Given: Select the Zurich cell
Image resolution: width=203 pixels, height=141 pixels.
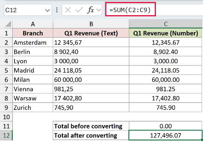Looking at the screenshot, I should point(33,108).
